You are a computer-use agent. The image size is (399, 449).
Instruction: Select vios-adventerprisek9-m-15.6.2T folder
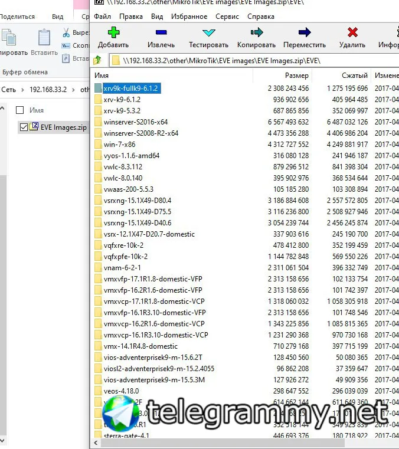pyautogui.click(x=153, y=358)
